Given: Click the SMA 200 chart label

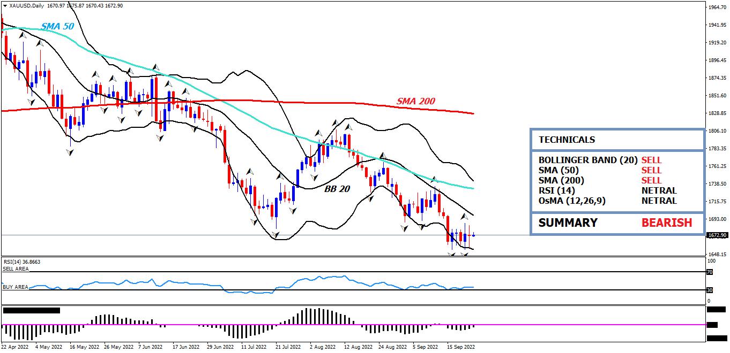Looking at the screenshot, I should [415, 101].
